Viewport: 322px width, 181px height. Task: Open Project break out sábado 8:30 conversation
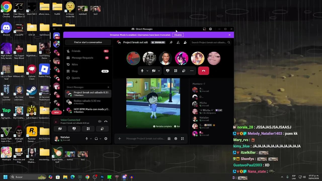coord(88,94)
